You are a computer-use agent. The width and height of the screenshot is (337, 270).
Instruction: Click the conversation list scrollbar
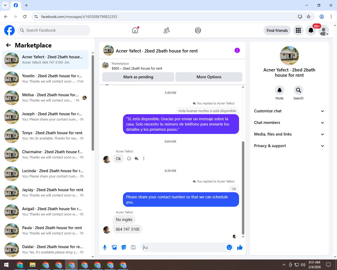point(93,103)
